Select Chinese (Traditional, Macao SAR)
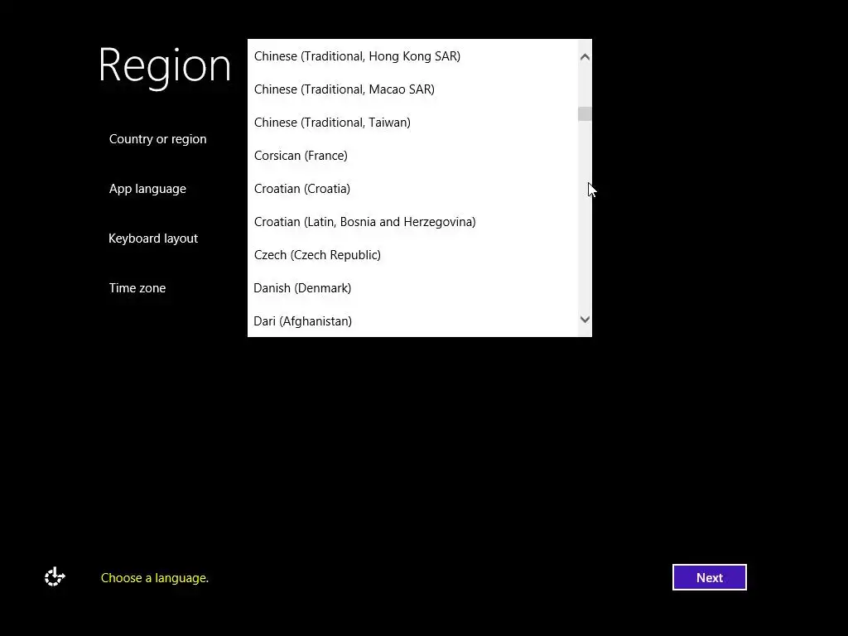The image size is (848, 636). pyautogui.click(x=412, y=89)
